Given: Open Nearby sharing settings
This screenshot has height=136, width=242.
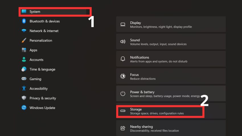Looking at the screenshot, I should [x=171, y=128].
